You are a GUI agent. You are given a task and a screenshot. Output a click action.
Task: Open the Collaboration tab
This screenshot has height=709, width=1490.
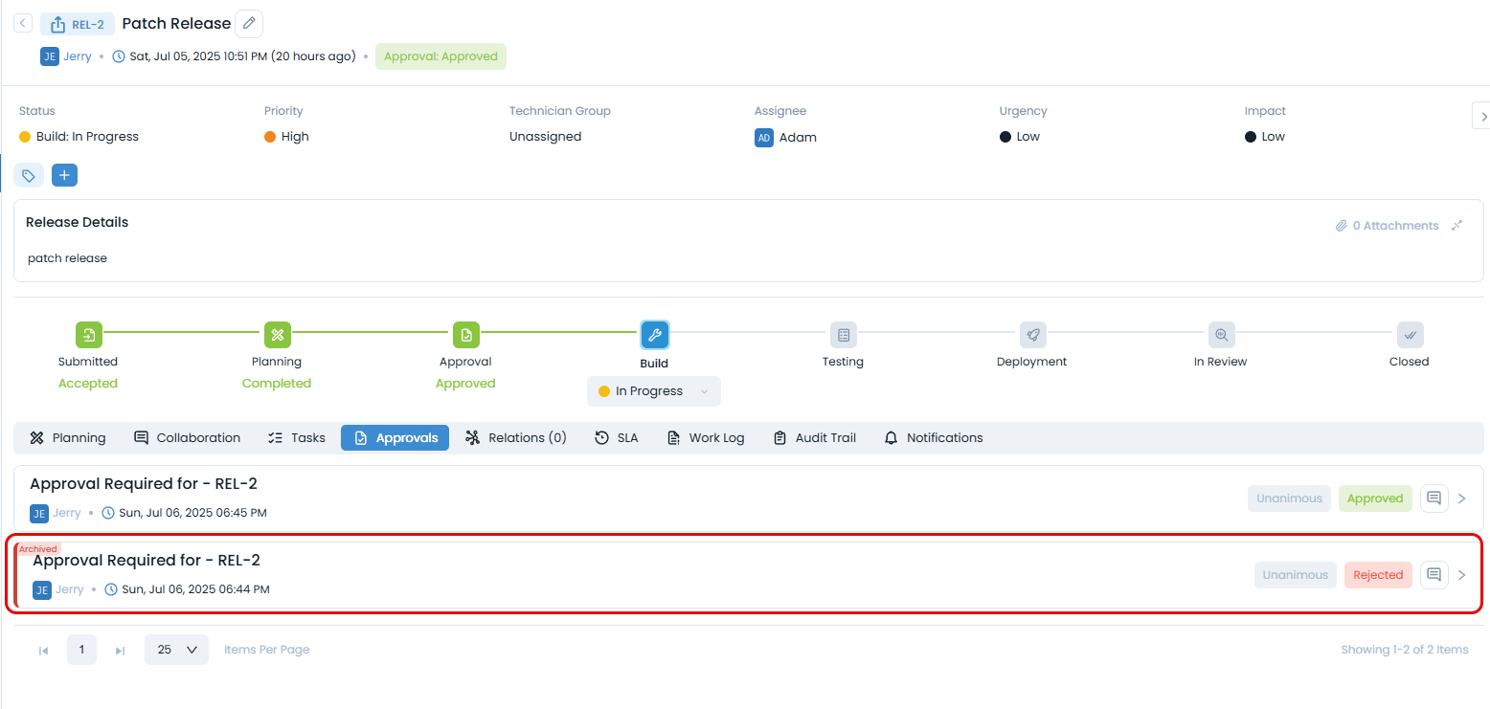tap(187, 437)
